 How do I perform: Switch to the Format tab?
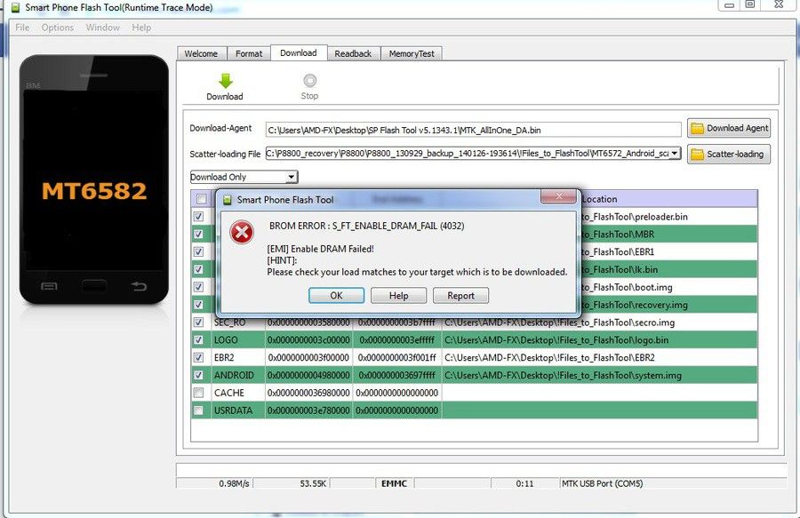point(249,53)
